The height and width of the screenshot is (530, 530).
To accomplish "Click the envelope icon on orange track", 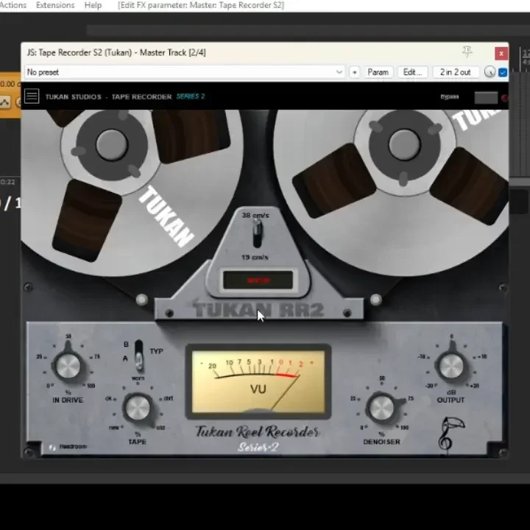I will point(4,102).
